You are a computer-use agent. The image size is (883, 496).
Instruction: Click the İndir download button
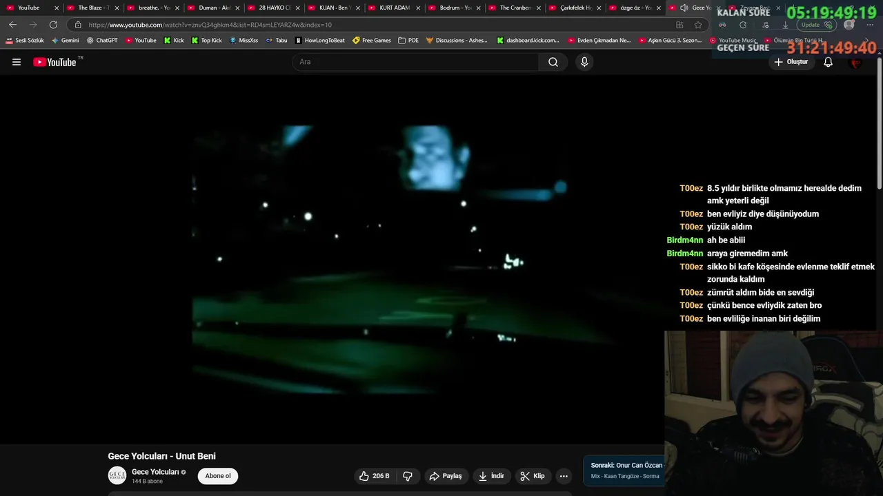(492, 476)
